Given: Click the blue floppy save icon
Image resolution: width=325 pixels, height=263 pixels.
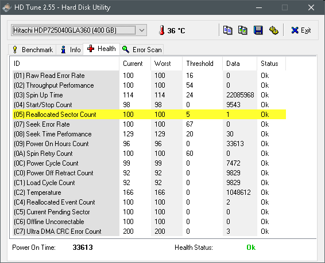Looking at the screenshot, I should (x=258, y=30).
